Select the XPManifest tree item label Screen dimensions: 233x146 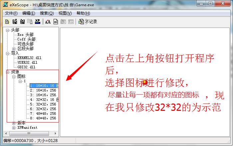pyautogui.click(x=28, y=127)
